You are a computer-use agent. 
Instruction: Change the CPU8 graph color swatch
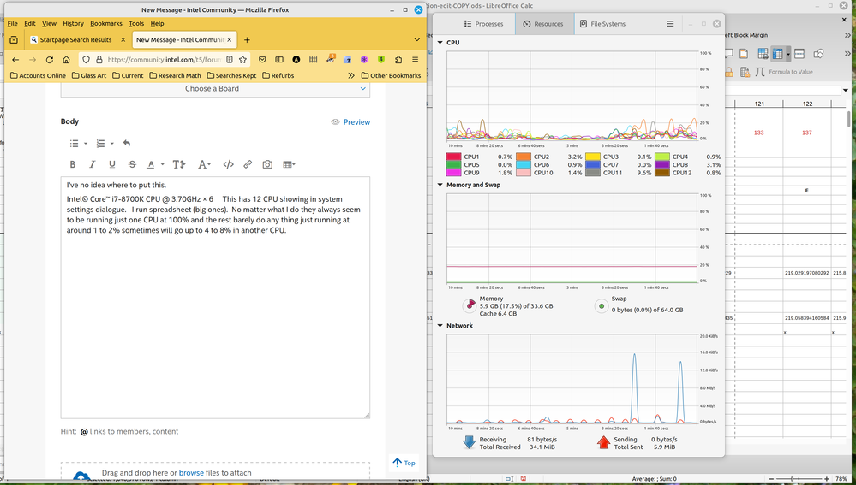(x=662, y=164)
